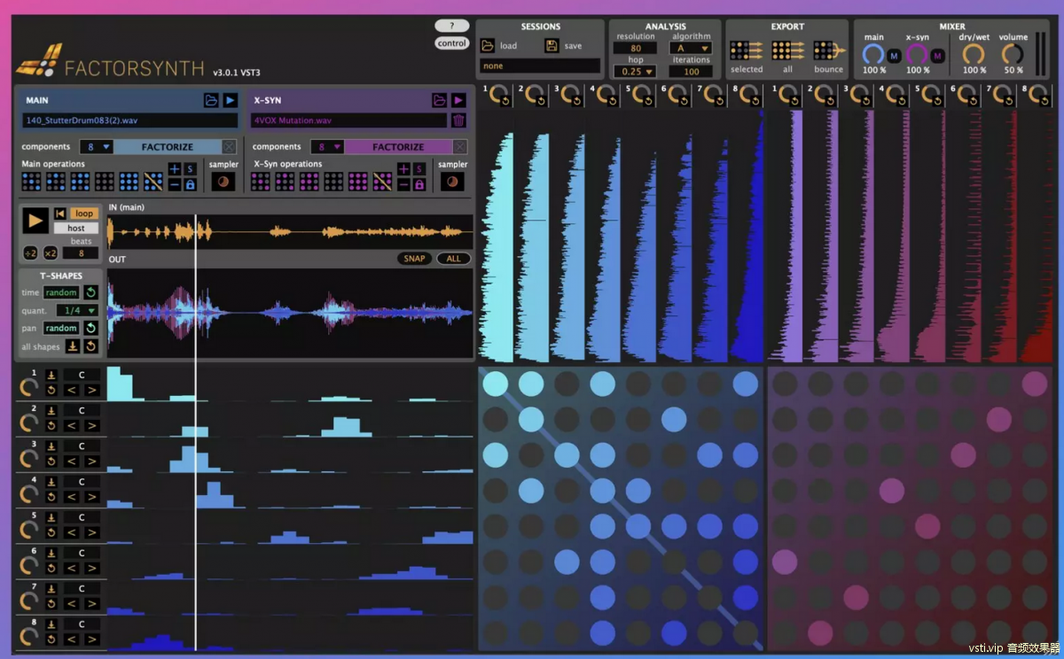Screen dimensions: 1064x659
Task: Click the bounce export icon
Action: [x=829, y=50]
